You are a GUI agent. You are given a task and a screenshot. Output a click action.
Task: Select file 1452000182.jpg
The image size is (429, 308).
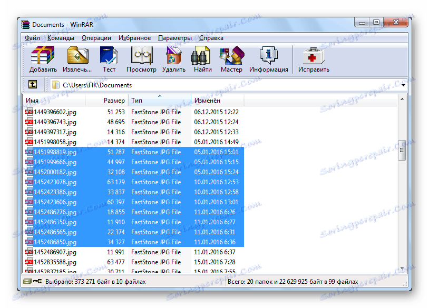coord(55,172)
